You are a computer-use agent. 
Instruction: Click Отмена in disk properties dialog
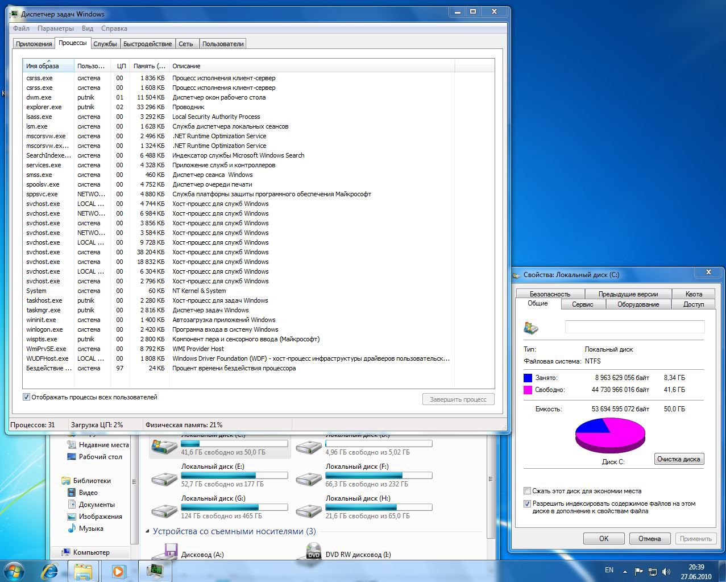click(649, 538)
